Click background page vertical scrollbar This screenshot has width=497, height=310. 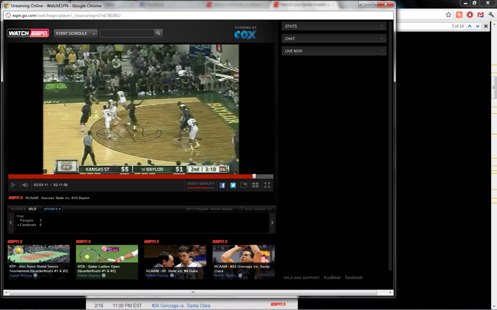pyautogui.click(x=494, y=88)
